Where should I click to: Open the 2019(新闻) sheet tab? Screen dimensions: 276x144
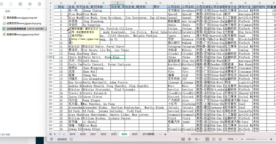tap(149, 134)
